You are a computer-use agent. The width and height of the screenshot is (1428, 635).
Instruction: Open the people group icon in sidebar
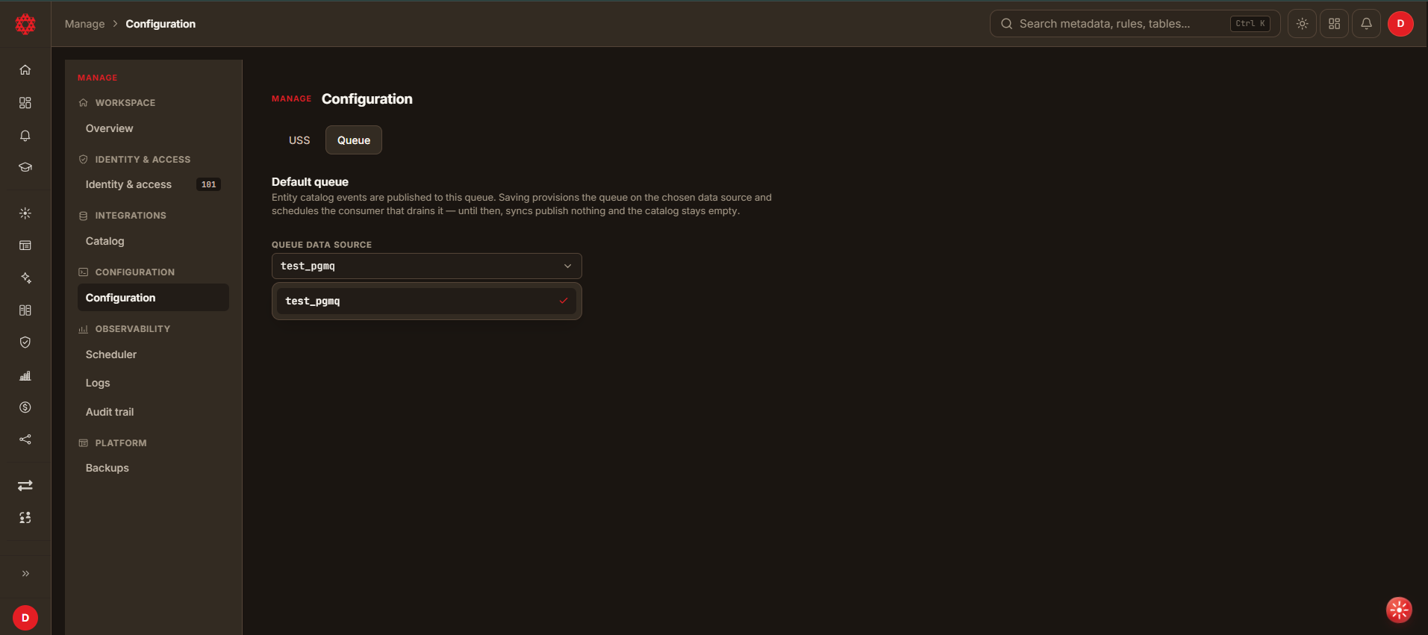click(x=25, y=518)
